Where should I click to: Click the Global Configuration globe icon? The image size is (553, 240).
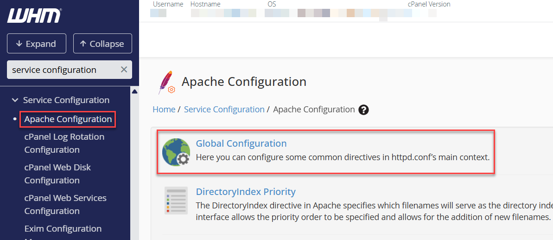pyautogui.click(x=176, y=152)
